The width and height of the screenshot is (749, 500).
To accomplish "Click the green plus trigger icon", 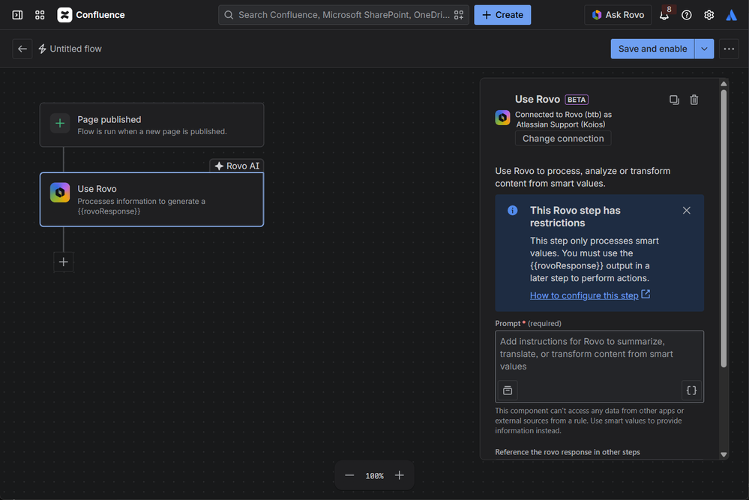I will click(x=60, y=124).
